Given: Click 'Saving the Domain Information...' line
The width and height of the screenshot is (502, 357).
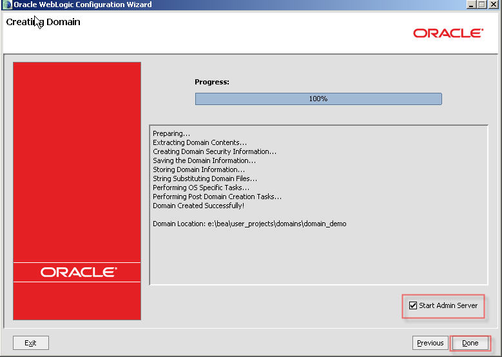Looking at the screenshot, I should click(x=204, y=160).
